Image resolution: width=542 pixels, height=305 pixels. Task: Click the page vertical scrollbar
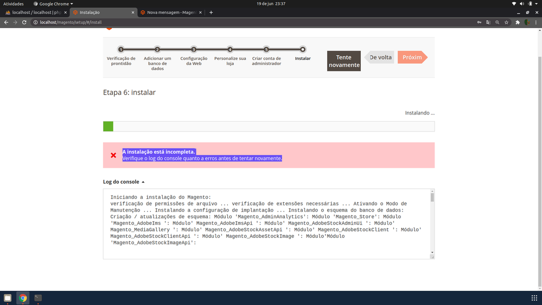click(x=540, y=171)
